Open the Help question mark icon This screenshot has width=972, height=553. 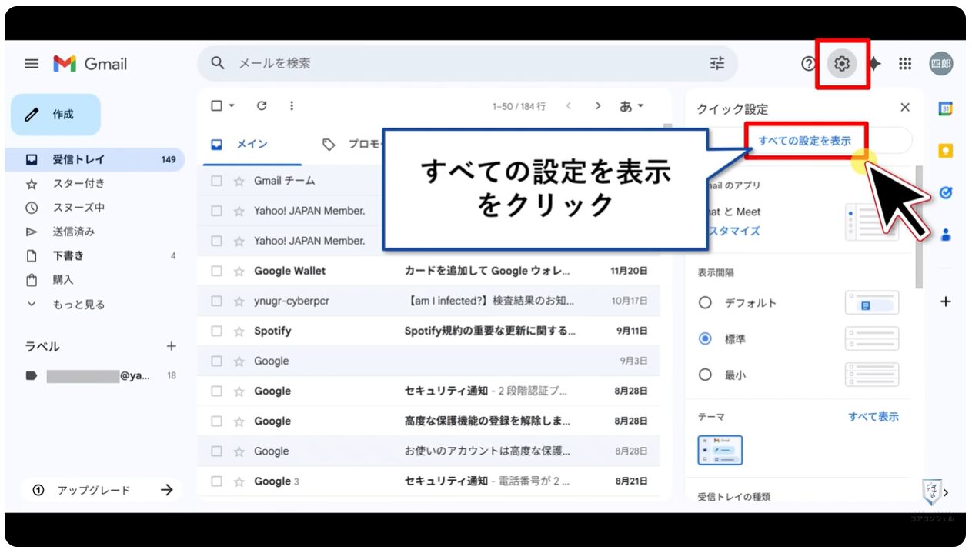tap(808, 64)
